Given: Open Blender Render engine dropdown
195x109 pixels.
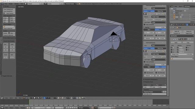Looking at the screenshot, I should tap(71, 4).
